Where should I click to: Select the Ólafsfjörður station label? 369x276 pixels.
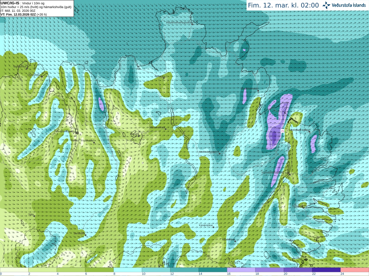pyautogui.click(x=34, y=75)
